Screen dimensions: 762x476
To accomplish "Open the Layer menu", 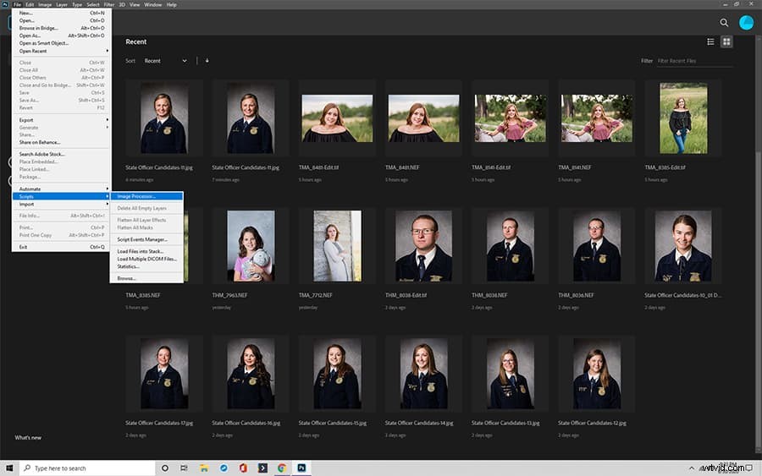I will (x=62, y=4).
